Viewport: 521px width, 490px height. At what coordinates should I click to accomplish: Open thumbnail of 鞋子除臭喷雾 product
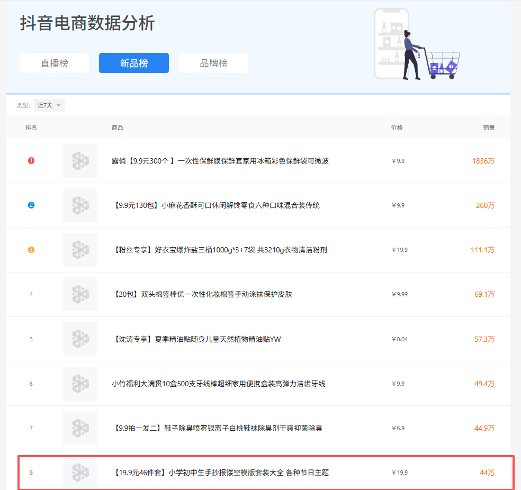pos(80,428)
